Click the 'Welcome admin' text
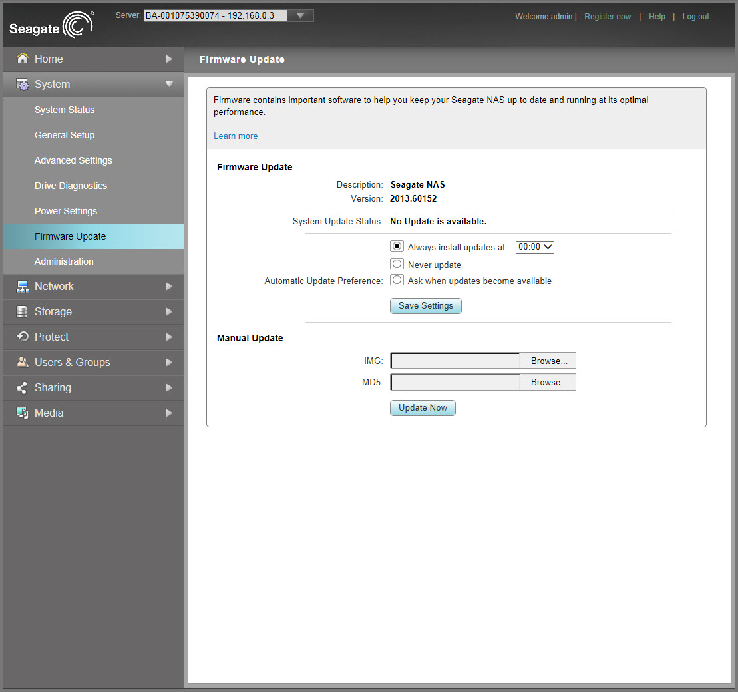 click(544, 17)
